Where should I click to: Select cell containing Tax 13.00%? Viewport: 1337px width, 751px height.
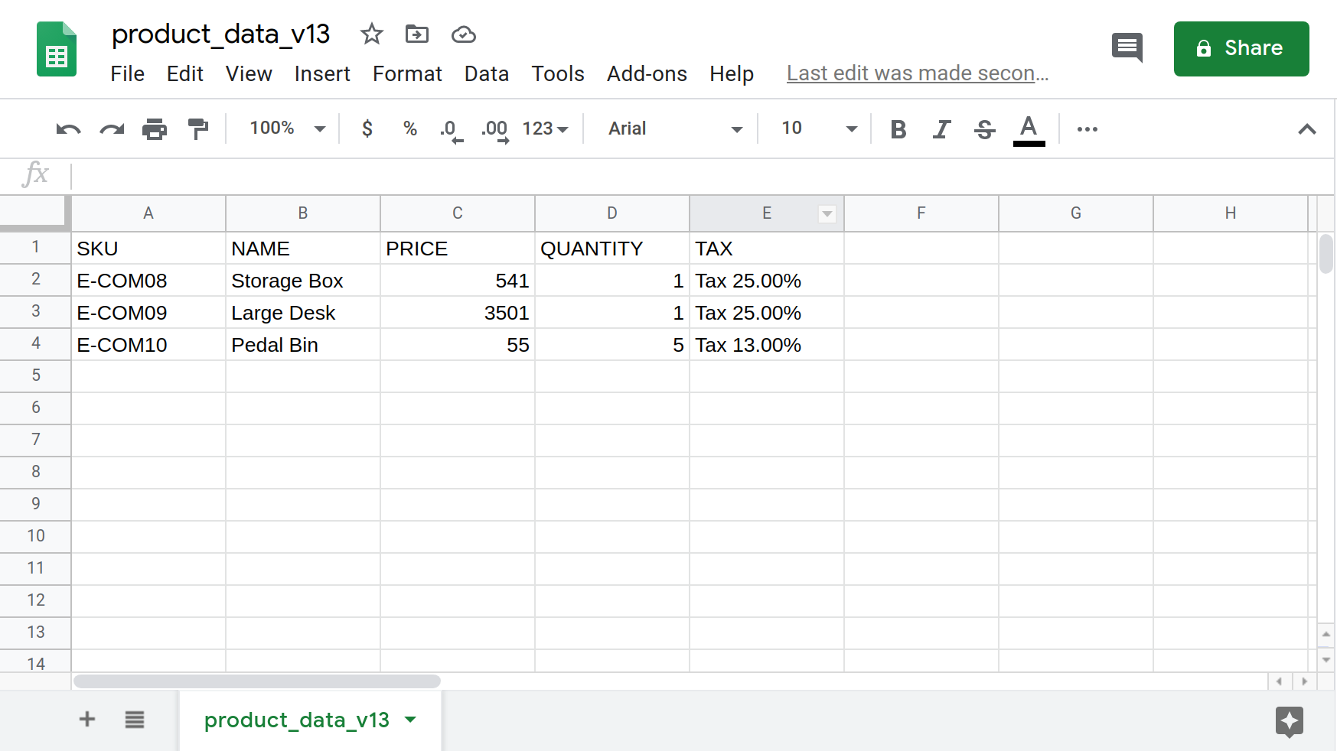767,345
